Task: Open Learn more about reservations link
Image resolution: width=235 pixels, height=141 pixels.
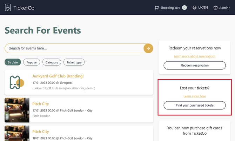Action: [195, 56]
